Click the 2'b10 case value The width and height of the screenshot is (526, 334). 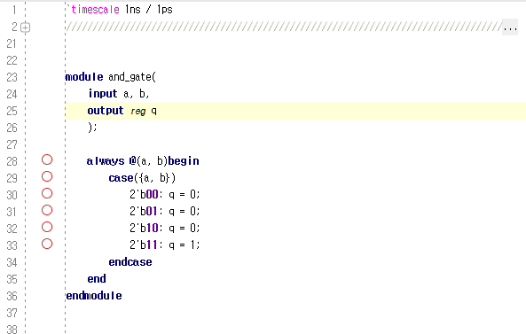pos(144,228)
